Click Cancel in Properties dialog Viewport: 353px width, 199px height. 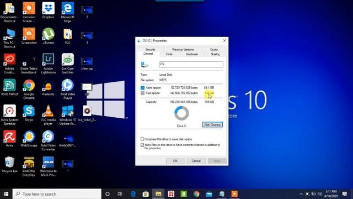click(x=196, y=161)
